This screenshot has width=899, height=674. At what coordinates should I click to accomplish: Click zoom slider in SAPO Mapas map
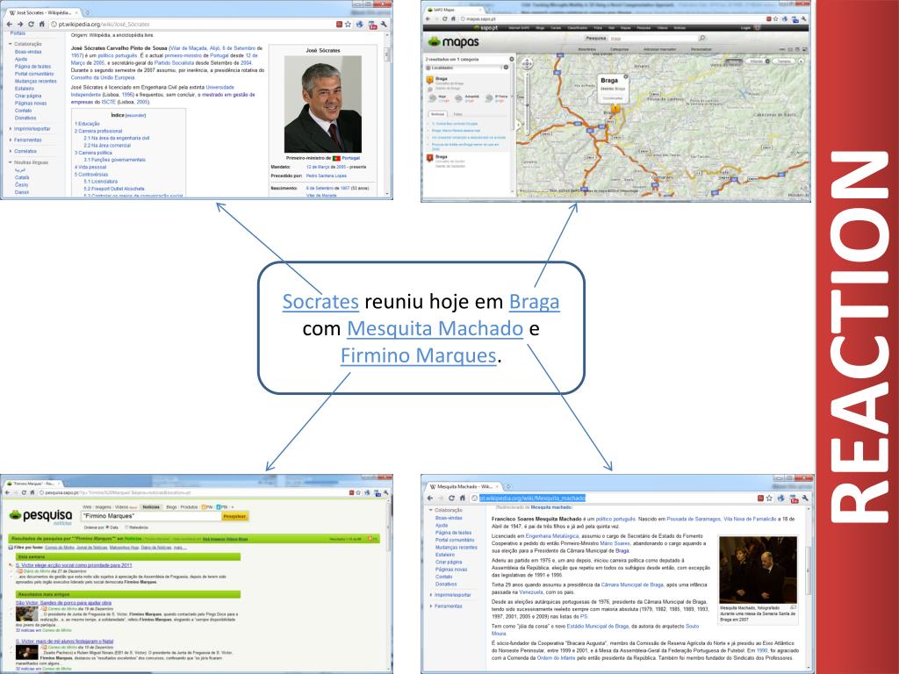[527, 104]
